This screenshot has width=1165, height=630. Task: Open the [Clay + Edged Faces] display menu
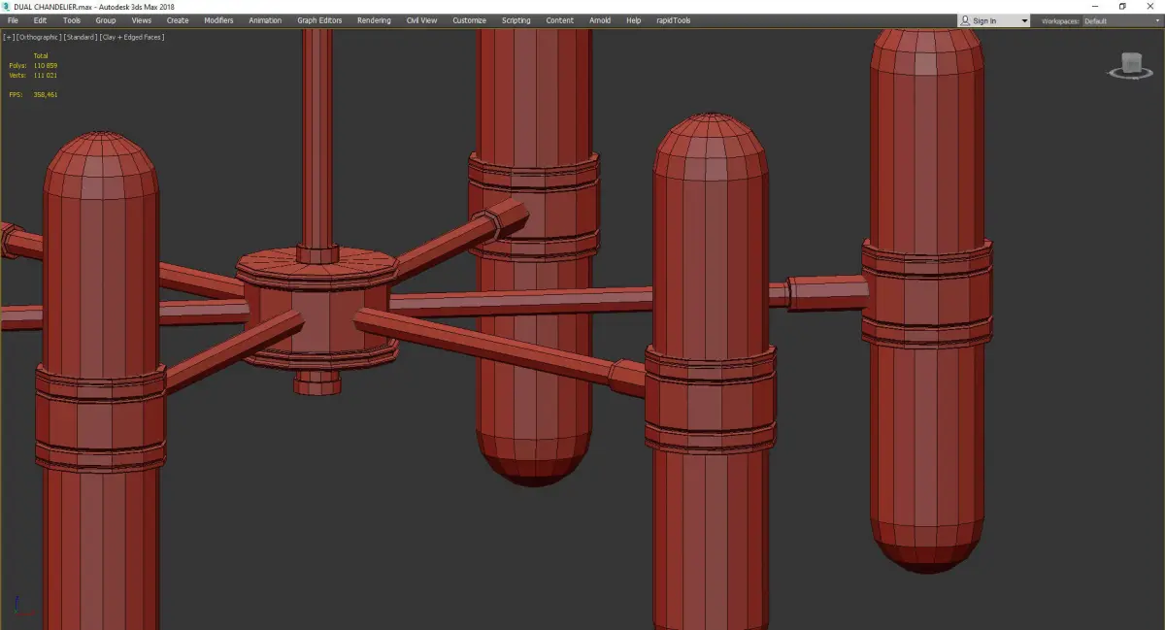pos(131,37)
